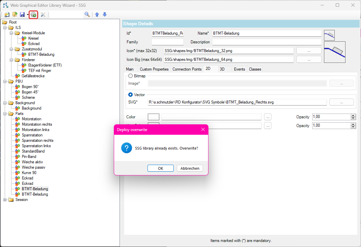361x247 pixels.
Task: Collapse the Kreisel-Module tree node
Action: click(x=11, y=33)
